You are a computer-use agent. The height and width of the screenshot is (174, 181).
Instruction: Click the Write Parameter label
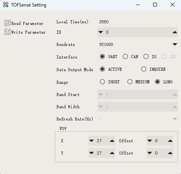click(x=28, y=32)
